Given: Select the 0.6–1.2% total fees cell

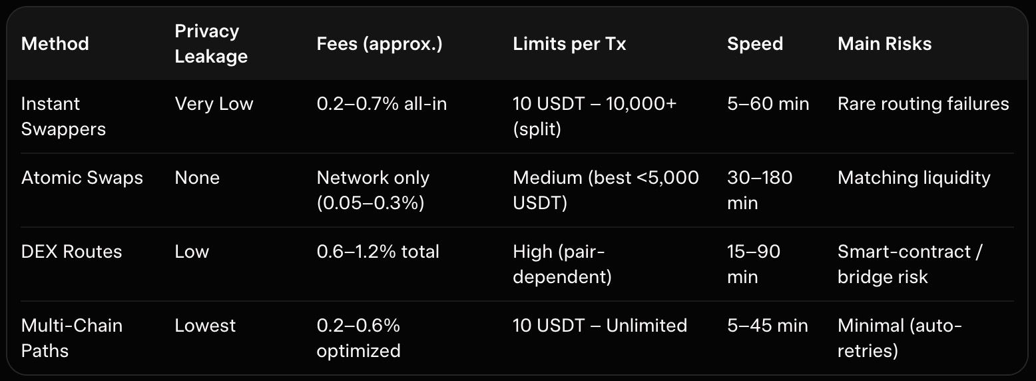Looking at the screenshot, I should 378,252.
